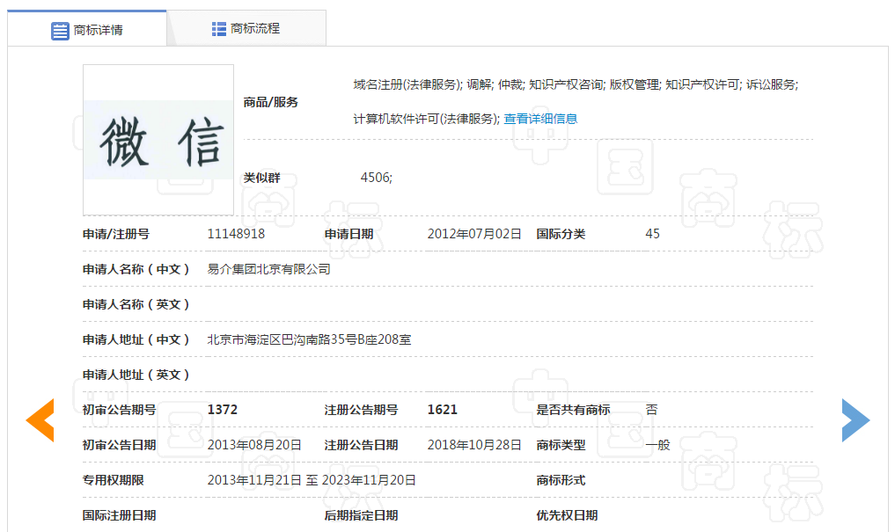Screen dimensions: 895x532
Task: Select exclusive right period 2013年11月21日 至 2023年11月20日
Action: [x=311, y=480]
